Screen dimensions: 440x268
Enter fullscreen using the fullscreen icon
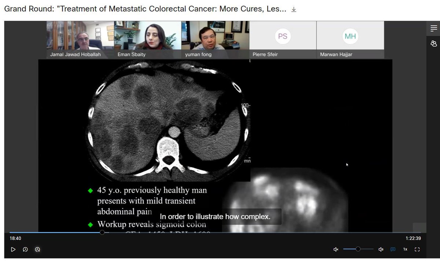click(417, 249)
